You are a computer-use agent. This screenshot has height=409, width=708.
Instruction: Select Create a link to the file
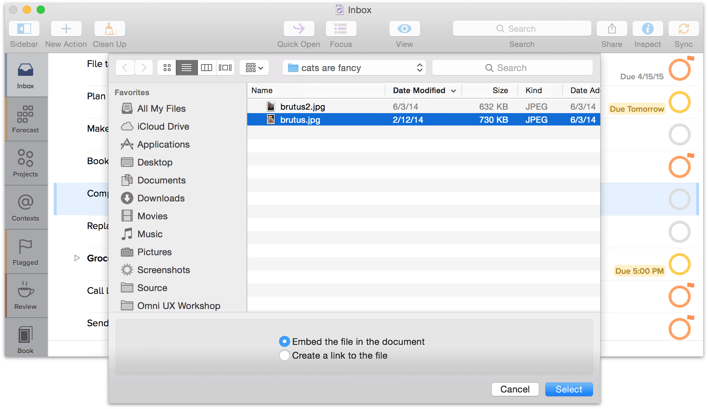click(284, 356)
